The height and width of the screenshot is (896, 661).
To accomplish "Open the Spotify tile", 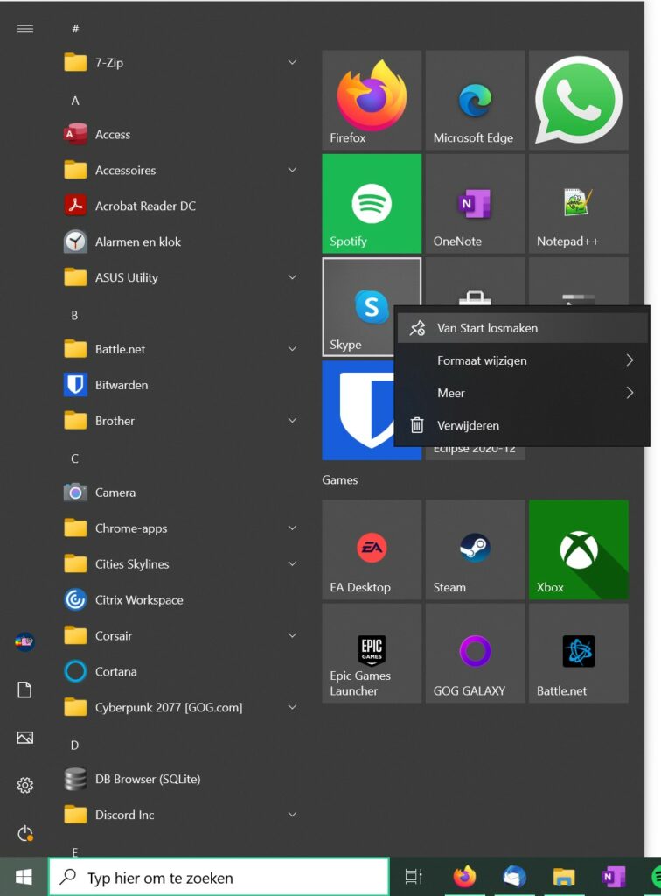I will coord(372,203).
